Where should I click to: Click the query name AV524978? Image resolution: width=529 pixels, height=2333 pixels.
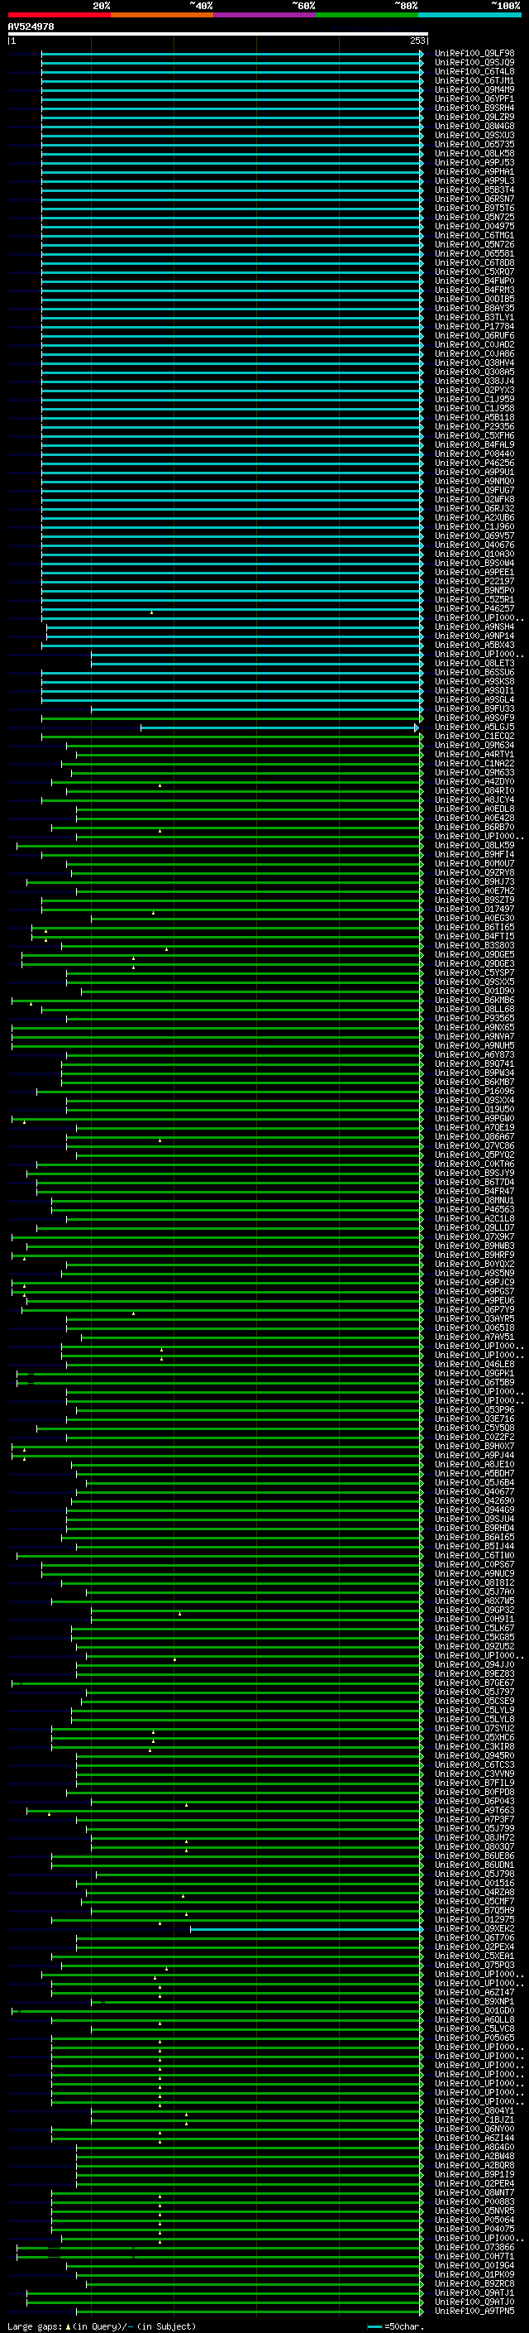click(x=31, y=27)
